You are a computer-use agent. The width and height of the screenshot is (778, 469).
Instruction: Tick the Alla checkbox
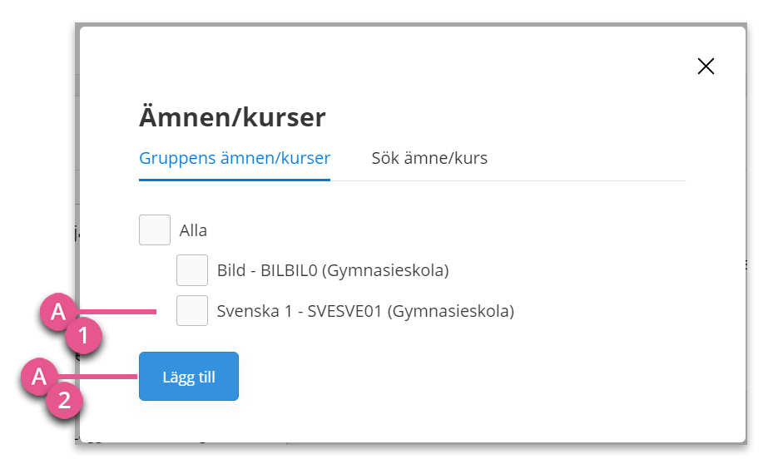click(x=155, y=230)
